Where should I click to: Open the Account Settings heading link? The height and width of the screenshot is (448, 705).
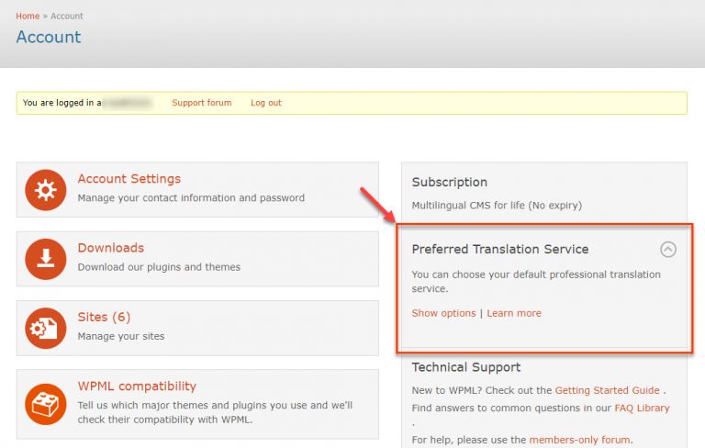tap(129, 179)
